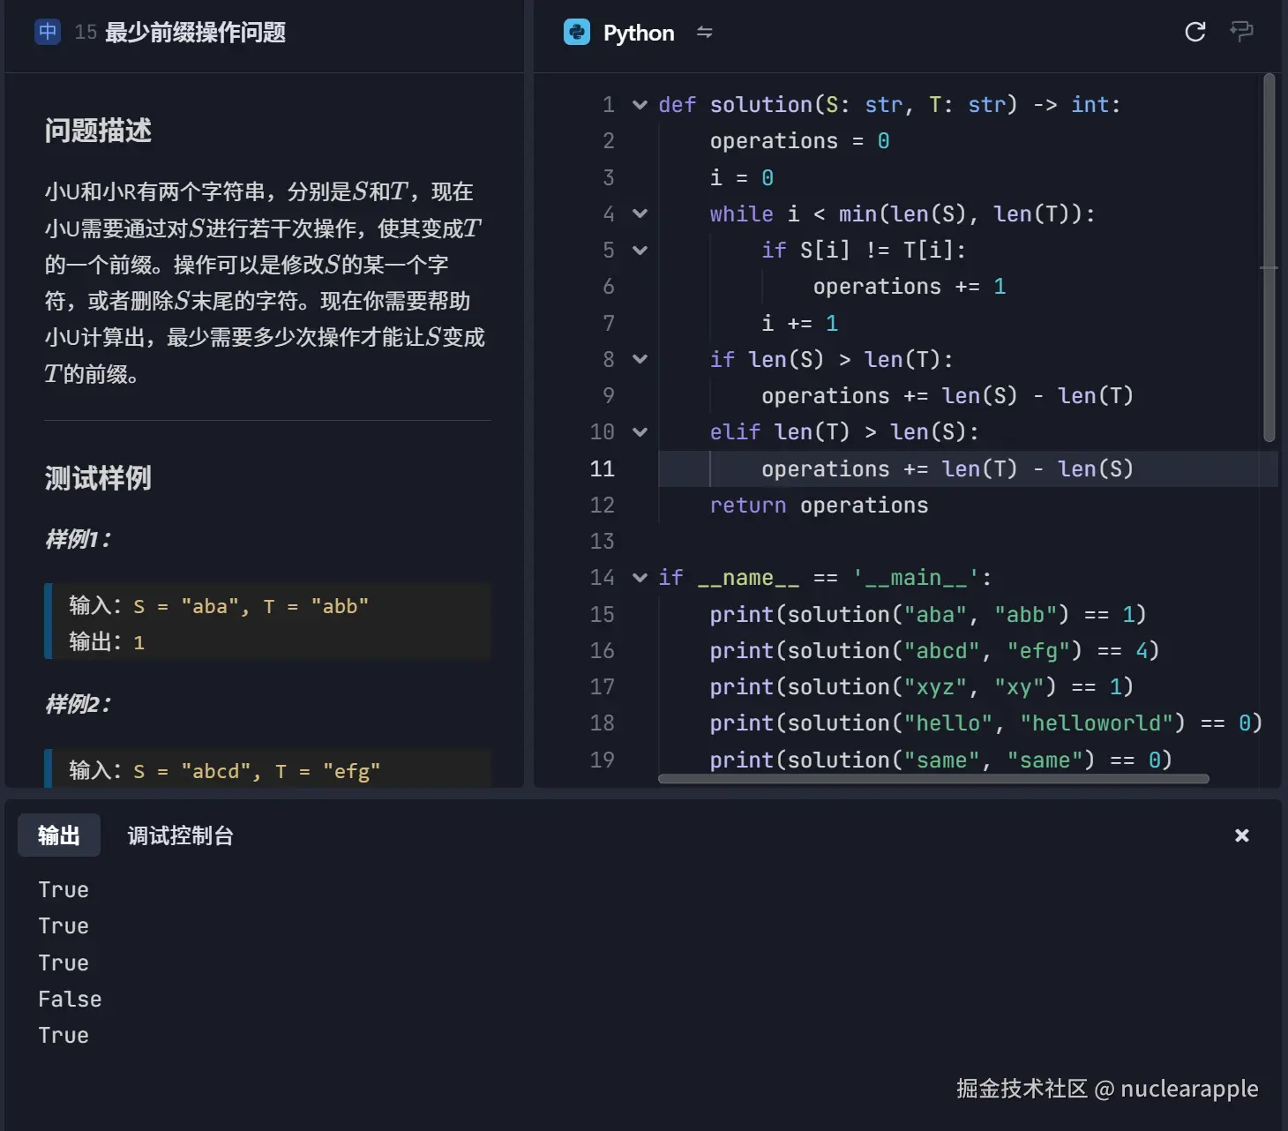The width and height of the screenshot is (1288, 1131).
Task: Switch programming language via swap arrows icon
Action: coord(704,33)
